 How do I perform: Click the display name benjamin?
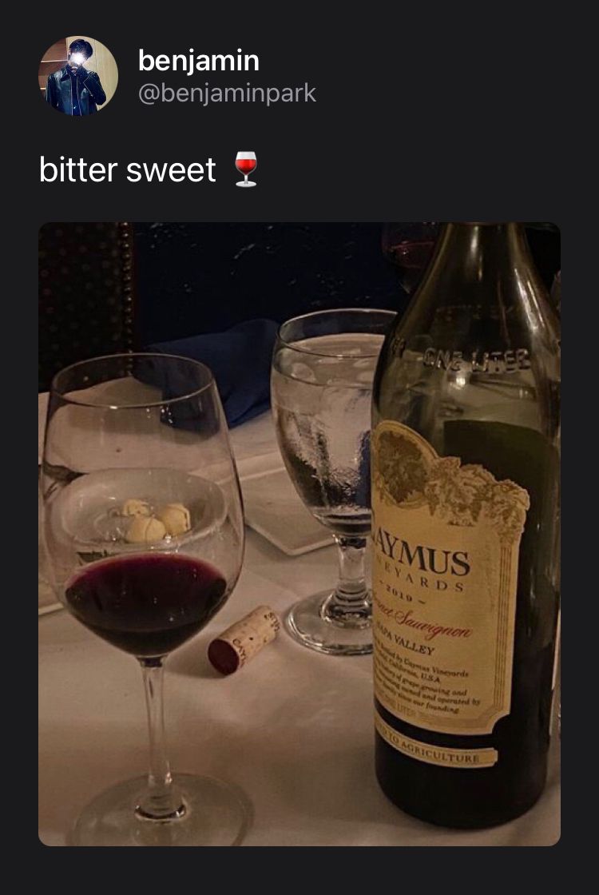pyautogui.click(x=199, y=61)
